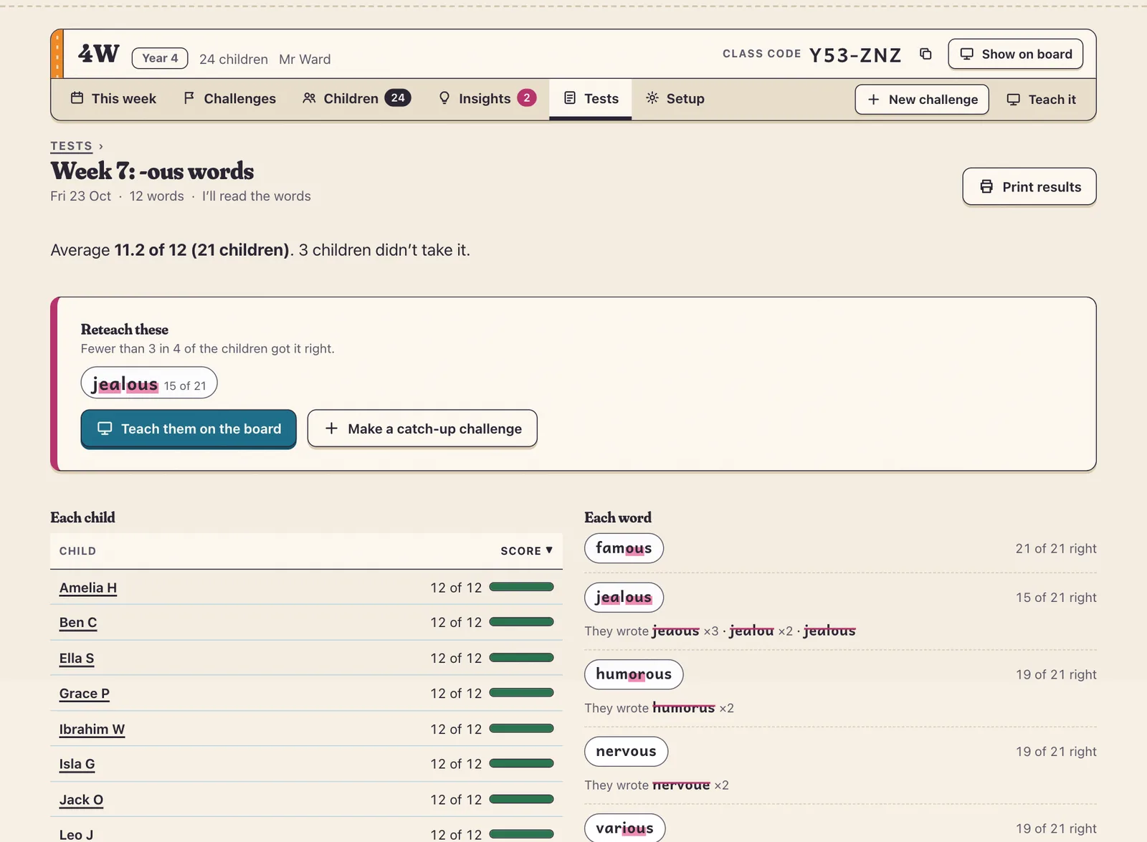Open the This week tab
This screenshot has height=842, width=1147.
(x=113, y=99)
